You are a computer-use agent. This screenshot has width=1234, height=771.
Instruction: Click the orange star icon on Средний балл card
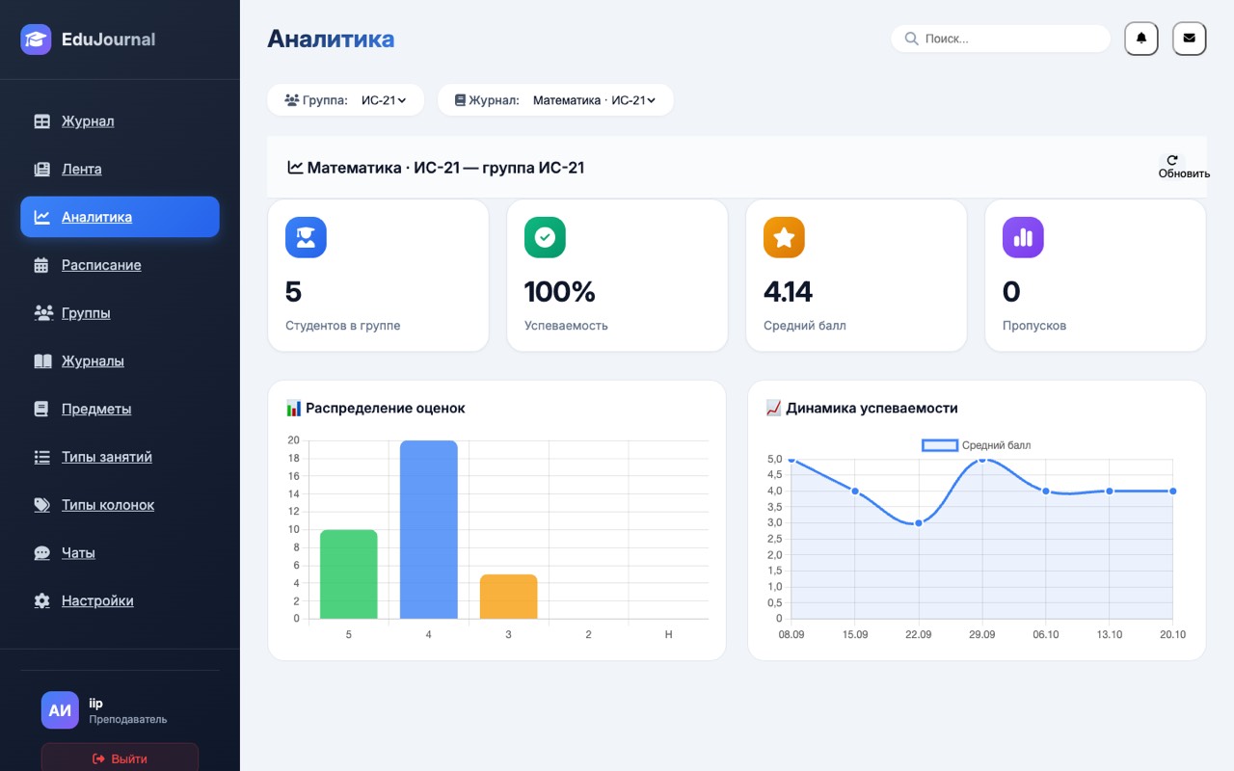[784, 237]
